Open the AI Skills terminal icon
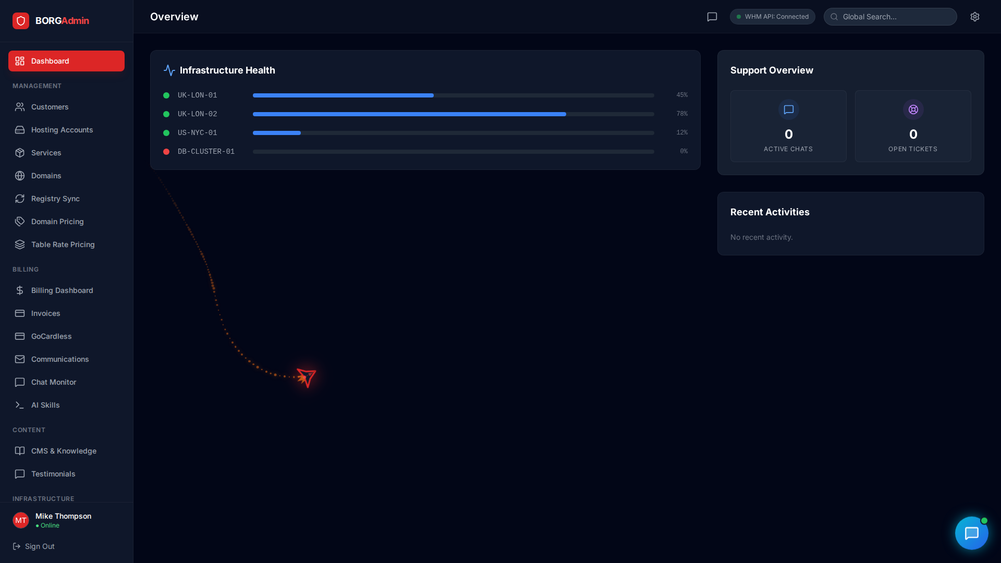Viewport: 1001px width, 563px height. point(20,405)
